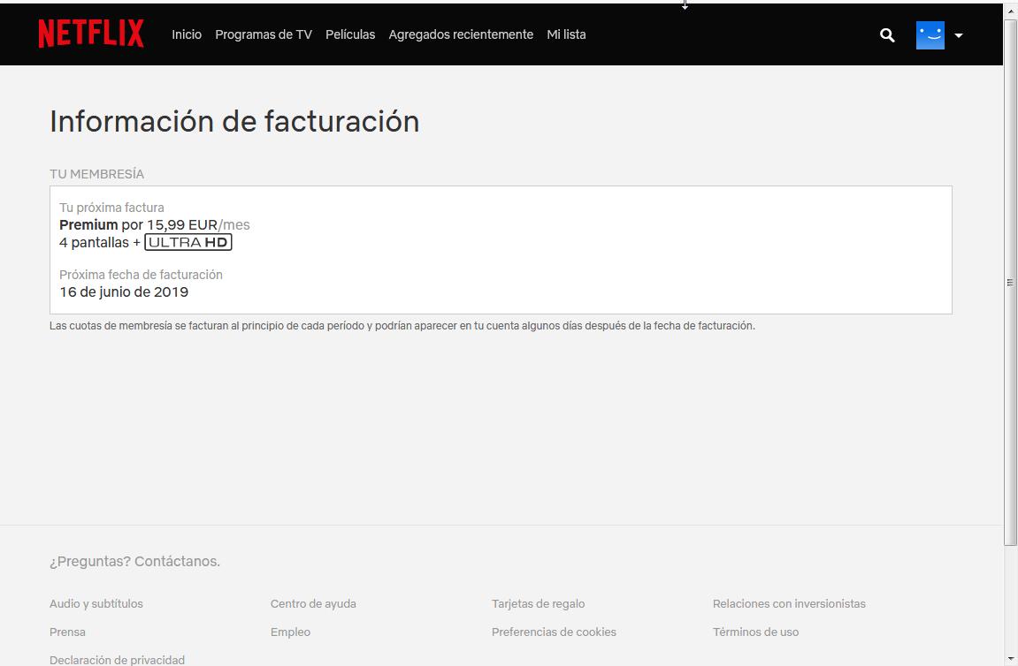Click Contáctanos footer link
1018x666 pixels.
[177, 562]
